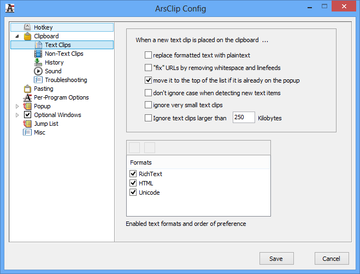
Task: Enable "fix" URLs by removing whitespace
Action: (x=149, y=68)
